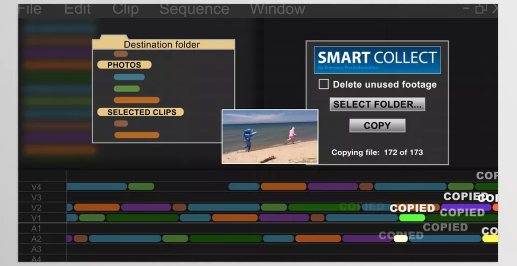
Task: Select the pale yellow clip on track A2
Action: [401, 239]
